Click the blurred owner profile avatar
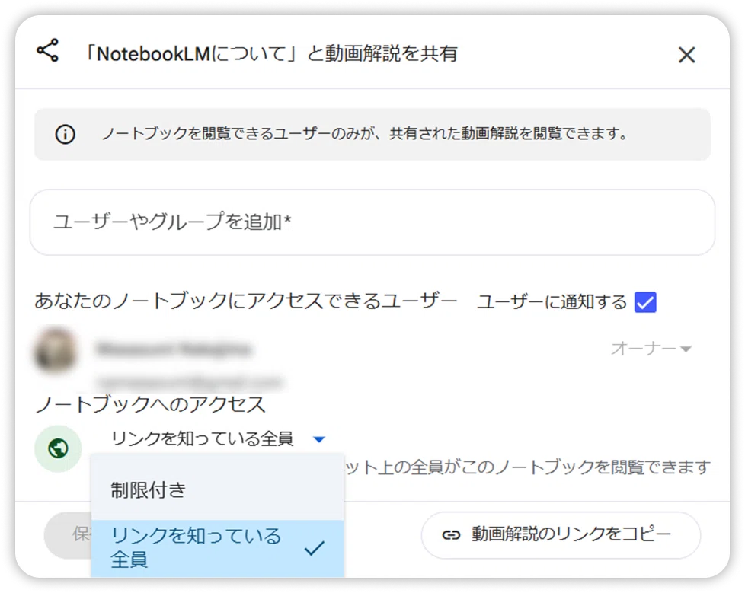This screenshot has height=593, width=745. point(56,349)
